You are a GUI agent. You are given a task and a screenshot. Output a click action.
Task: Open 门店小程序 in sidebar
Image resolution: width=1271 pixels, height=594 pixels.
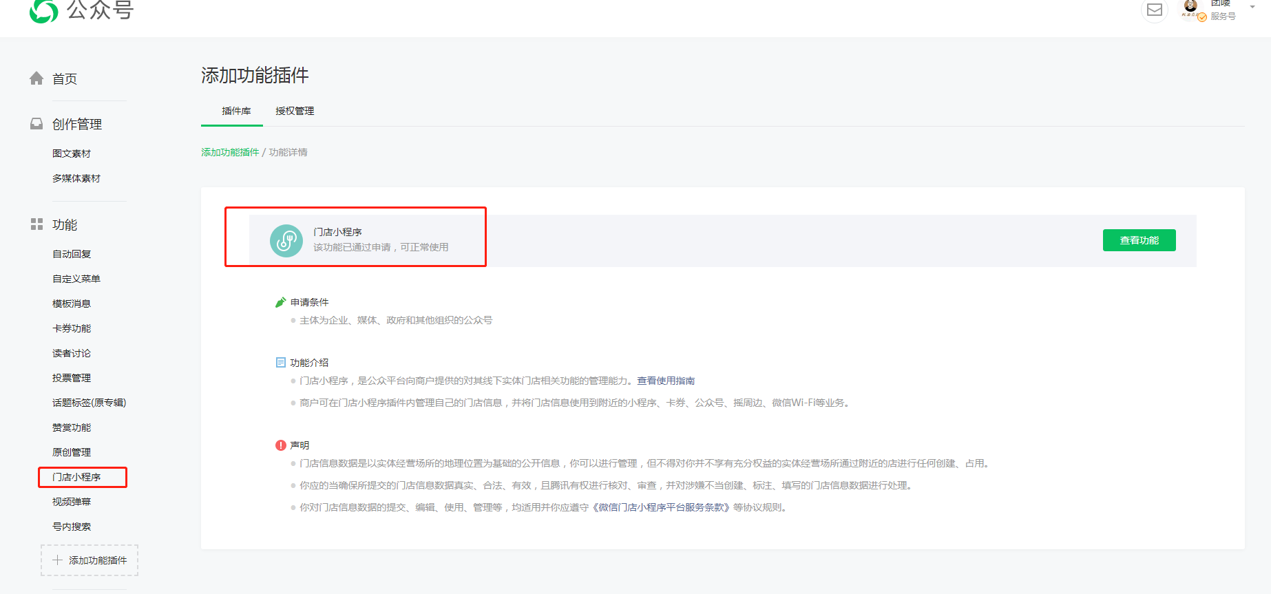point(76,477)
